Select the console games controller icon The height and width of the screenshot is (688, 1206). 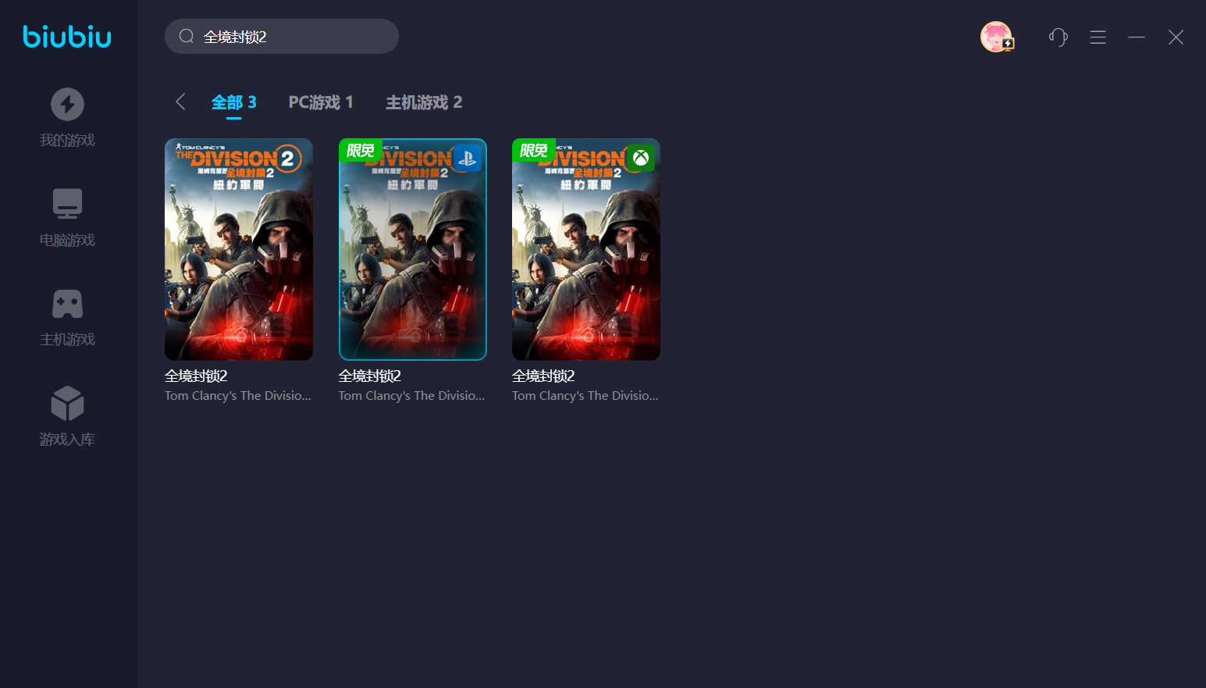pos(67,304)
